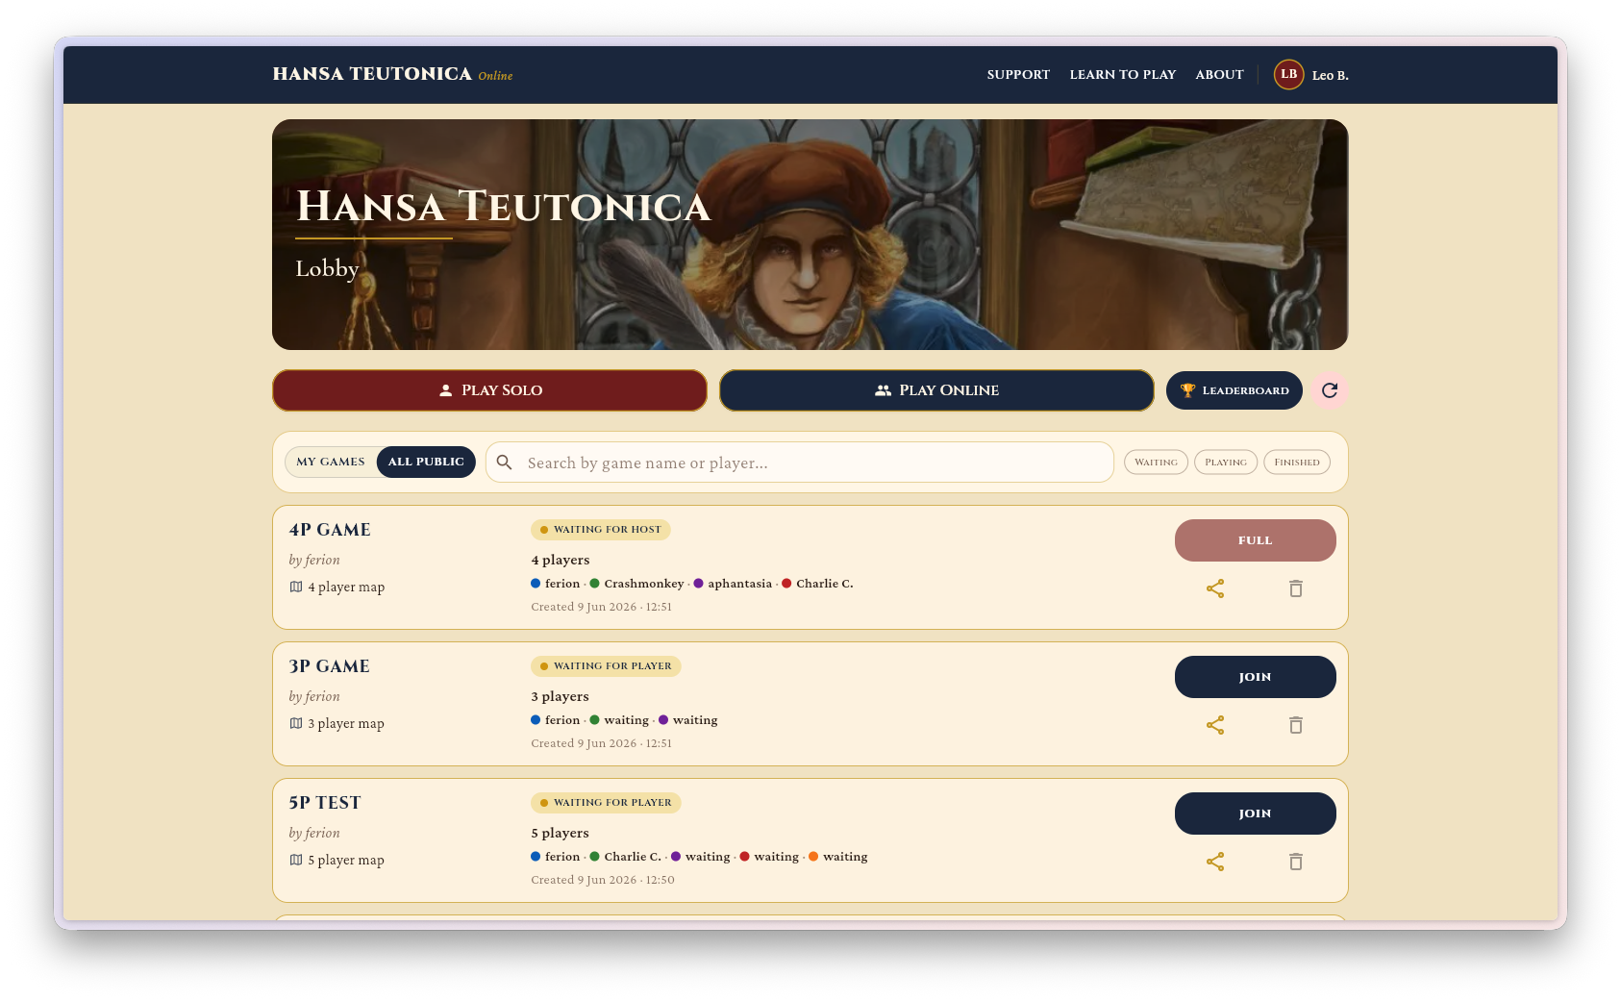Click the Full button on 4P Game
This screenshot has width=1621, height=1001.
(1256, 540)
